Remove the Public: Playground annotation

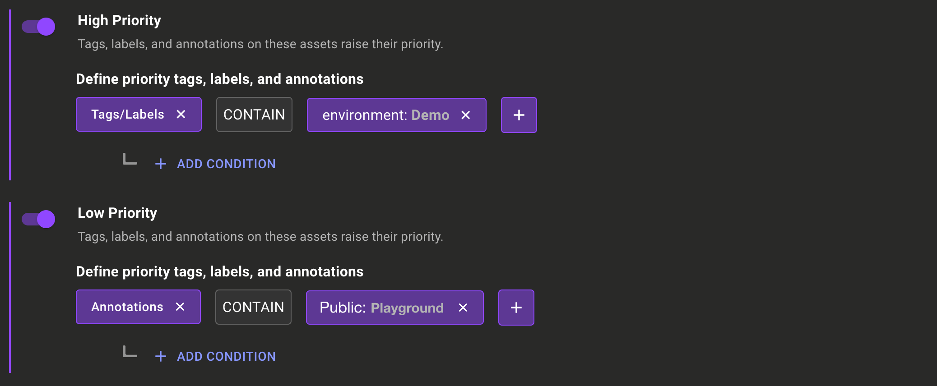(x=463, y=308)
